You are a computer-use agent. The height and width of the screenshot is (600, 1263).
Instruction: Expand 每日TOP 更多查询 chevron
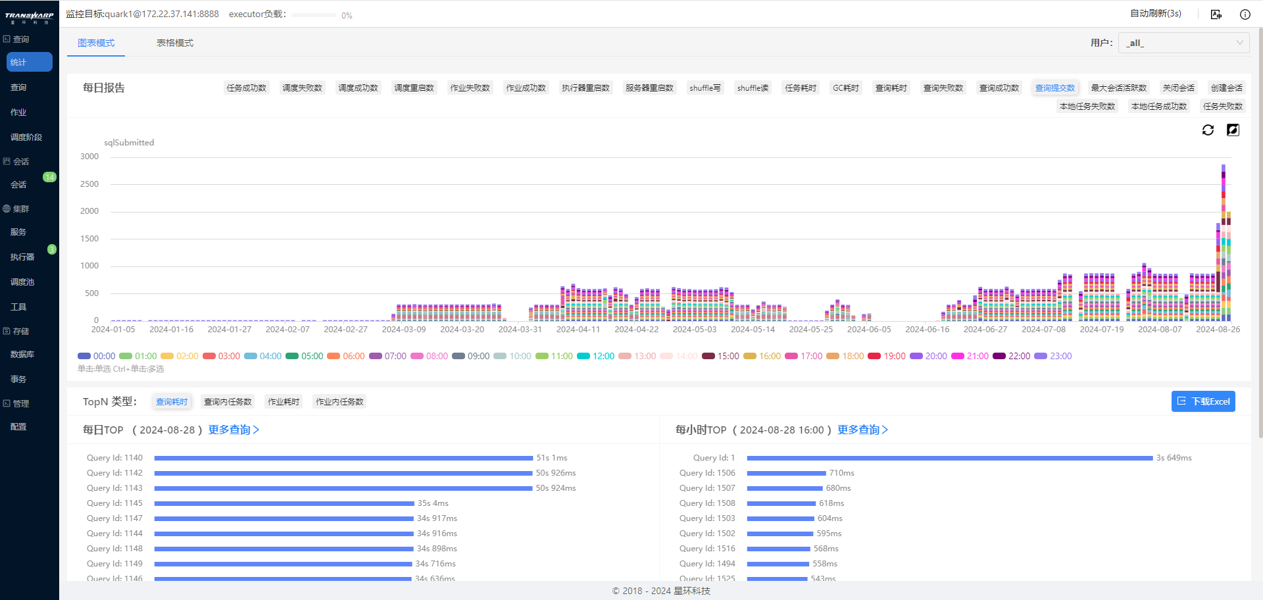pos(256,430)
